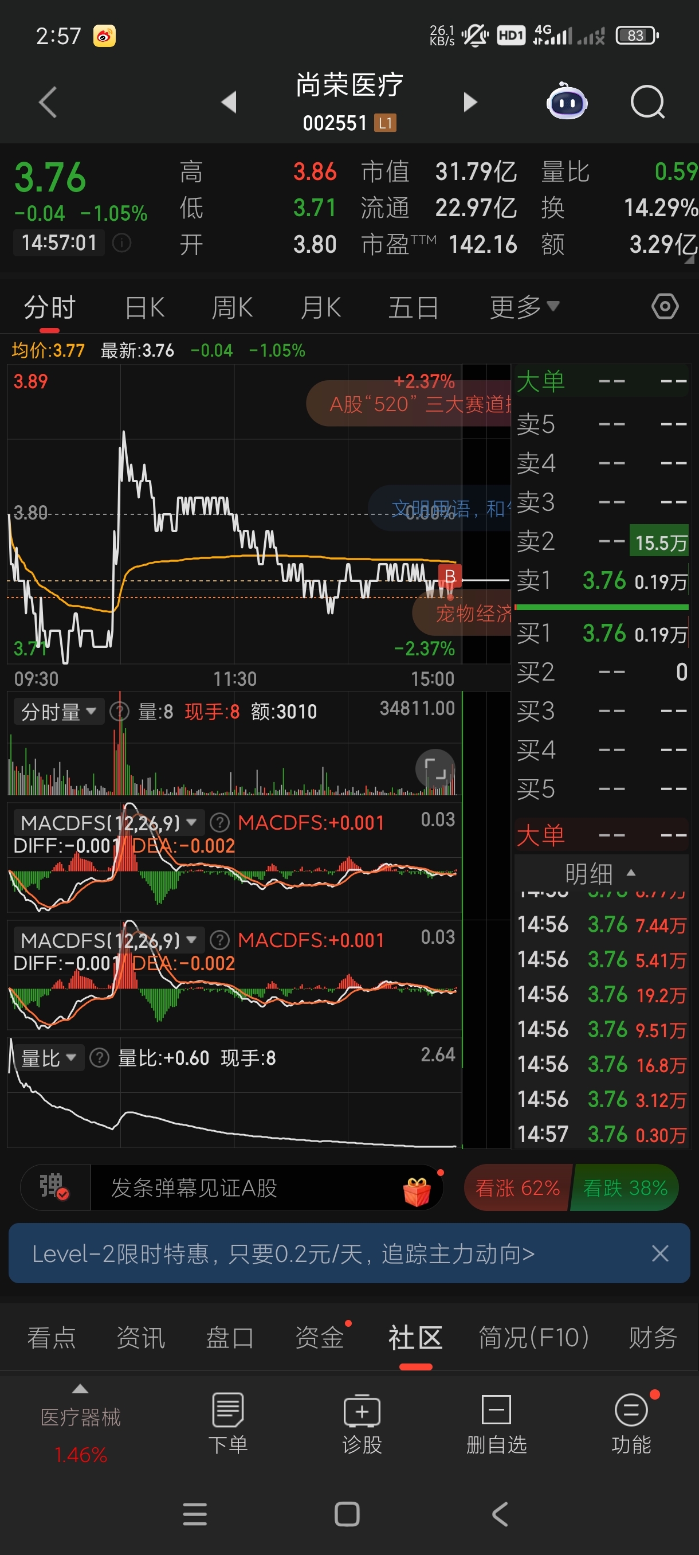Open the 盘口 tab

click(230, 1337)
